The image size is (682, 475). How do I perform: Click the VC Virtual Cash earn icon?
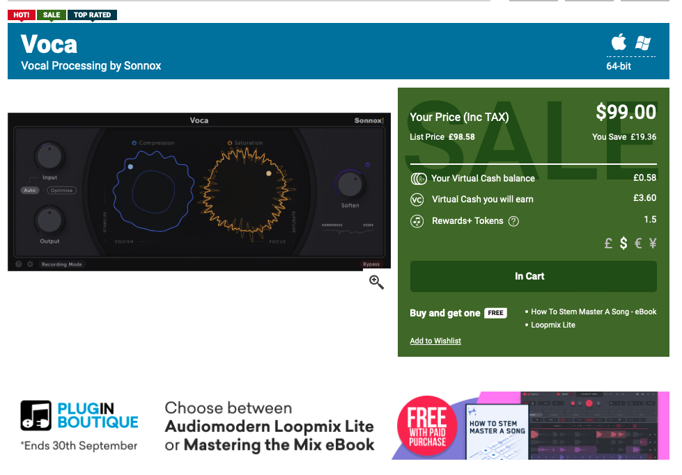417,200
